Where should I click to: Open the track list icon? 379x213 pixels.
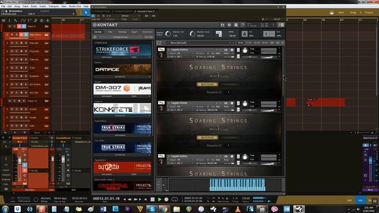pyautogui.click(x=4, y=21)
